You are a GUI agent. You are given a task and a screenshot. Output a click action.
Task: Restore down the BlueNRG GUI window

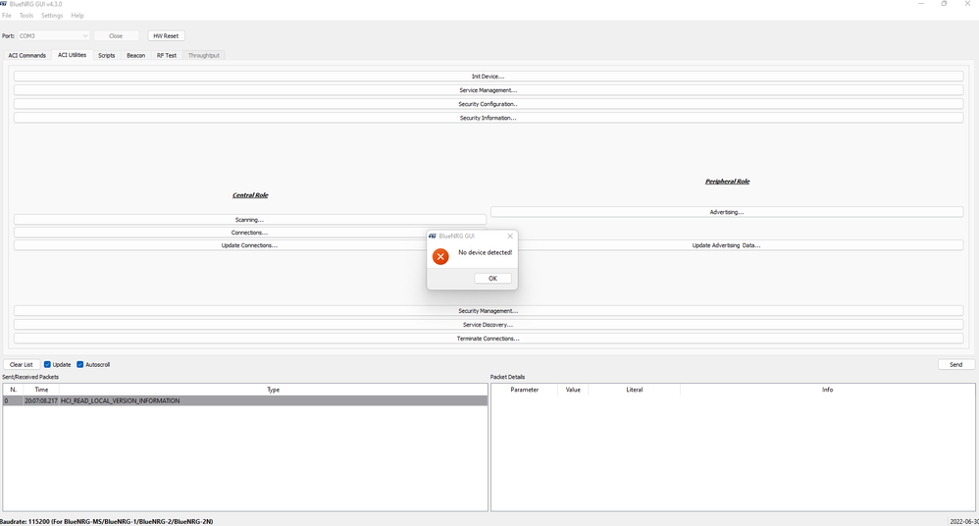click(x=944, y=4)
